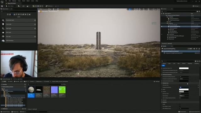Image resolution: width=201 pixels, height=113 pixels.
Task: Click Import in the Content Browser
Action: pos(10,82)
